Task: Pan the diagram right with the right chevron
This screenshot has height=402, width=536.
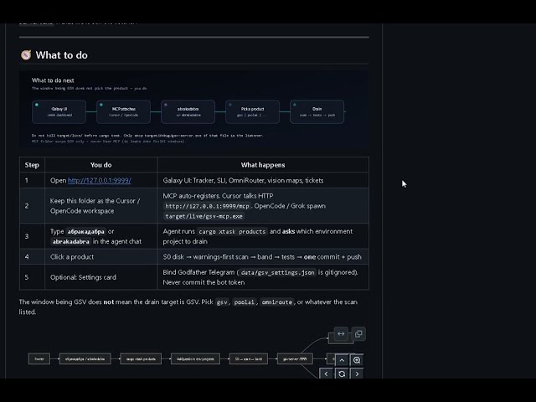Action: point(357,374)
